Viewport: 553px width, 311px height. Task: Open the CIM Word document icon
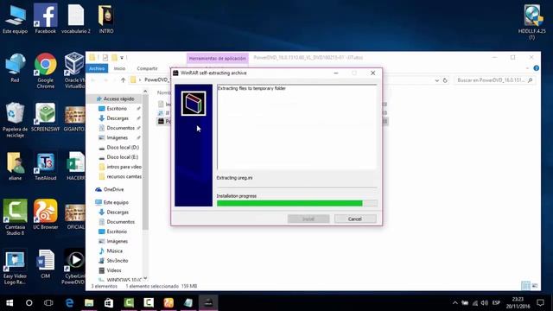[45, 263]
